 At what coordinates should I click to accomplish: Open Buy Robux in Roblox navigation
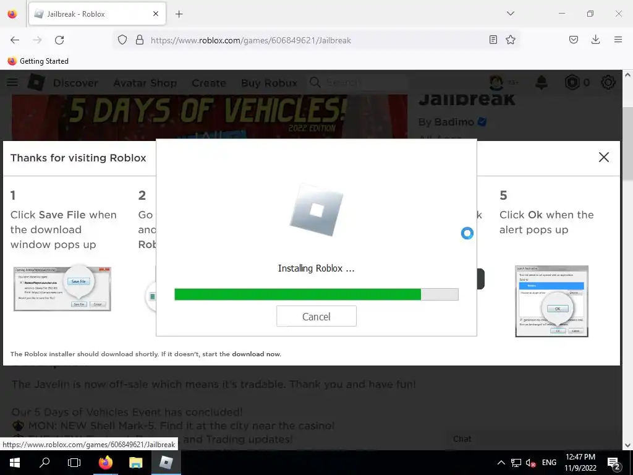point(269,83)
